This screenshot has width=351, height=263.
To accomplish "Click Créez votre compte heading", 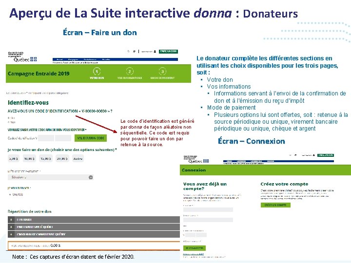I will [x=284, y=184].
